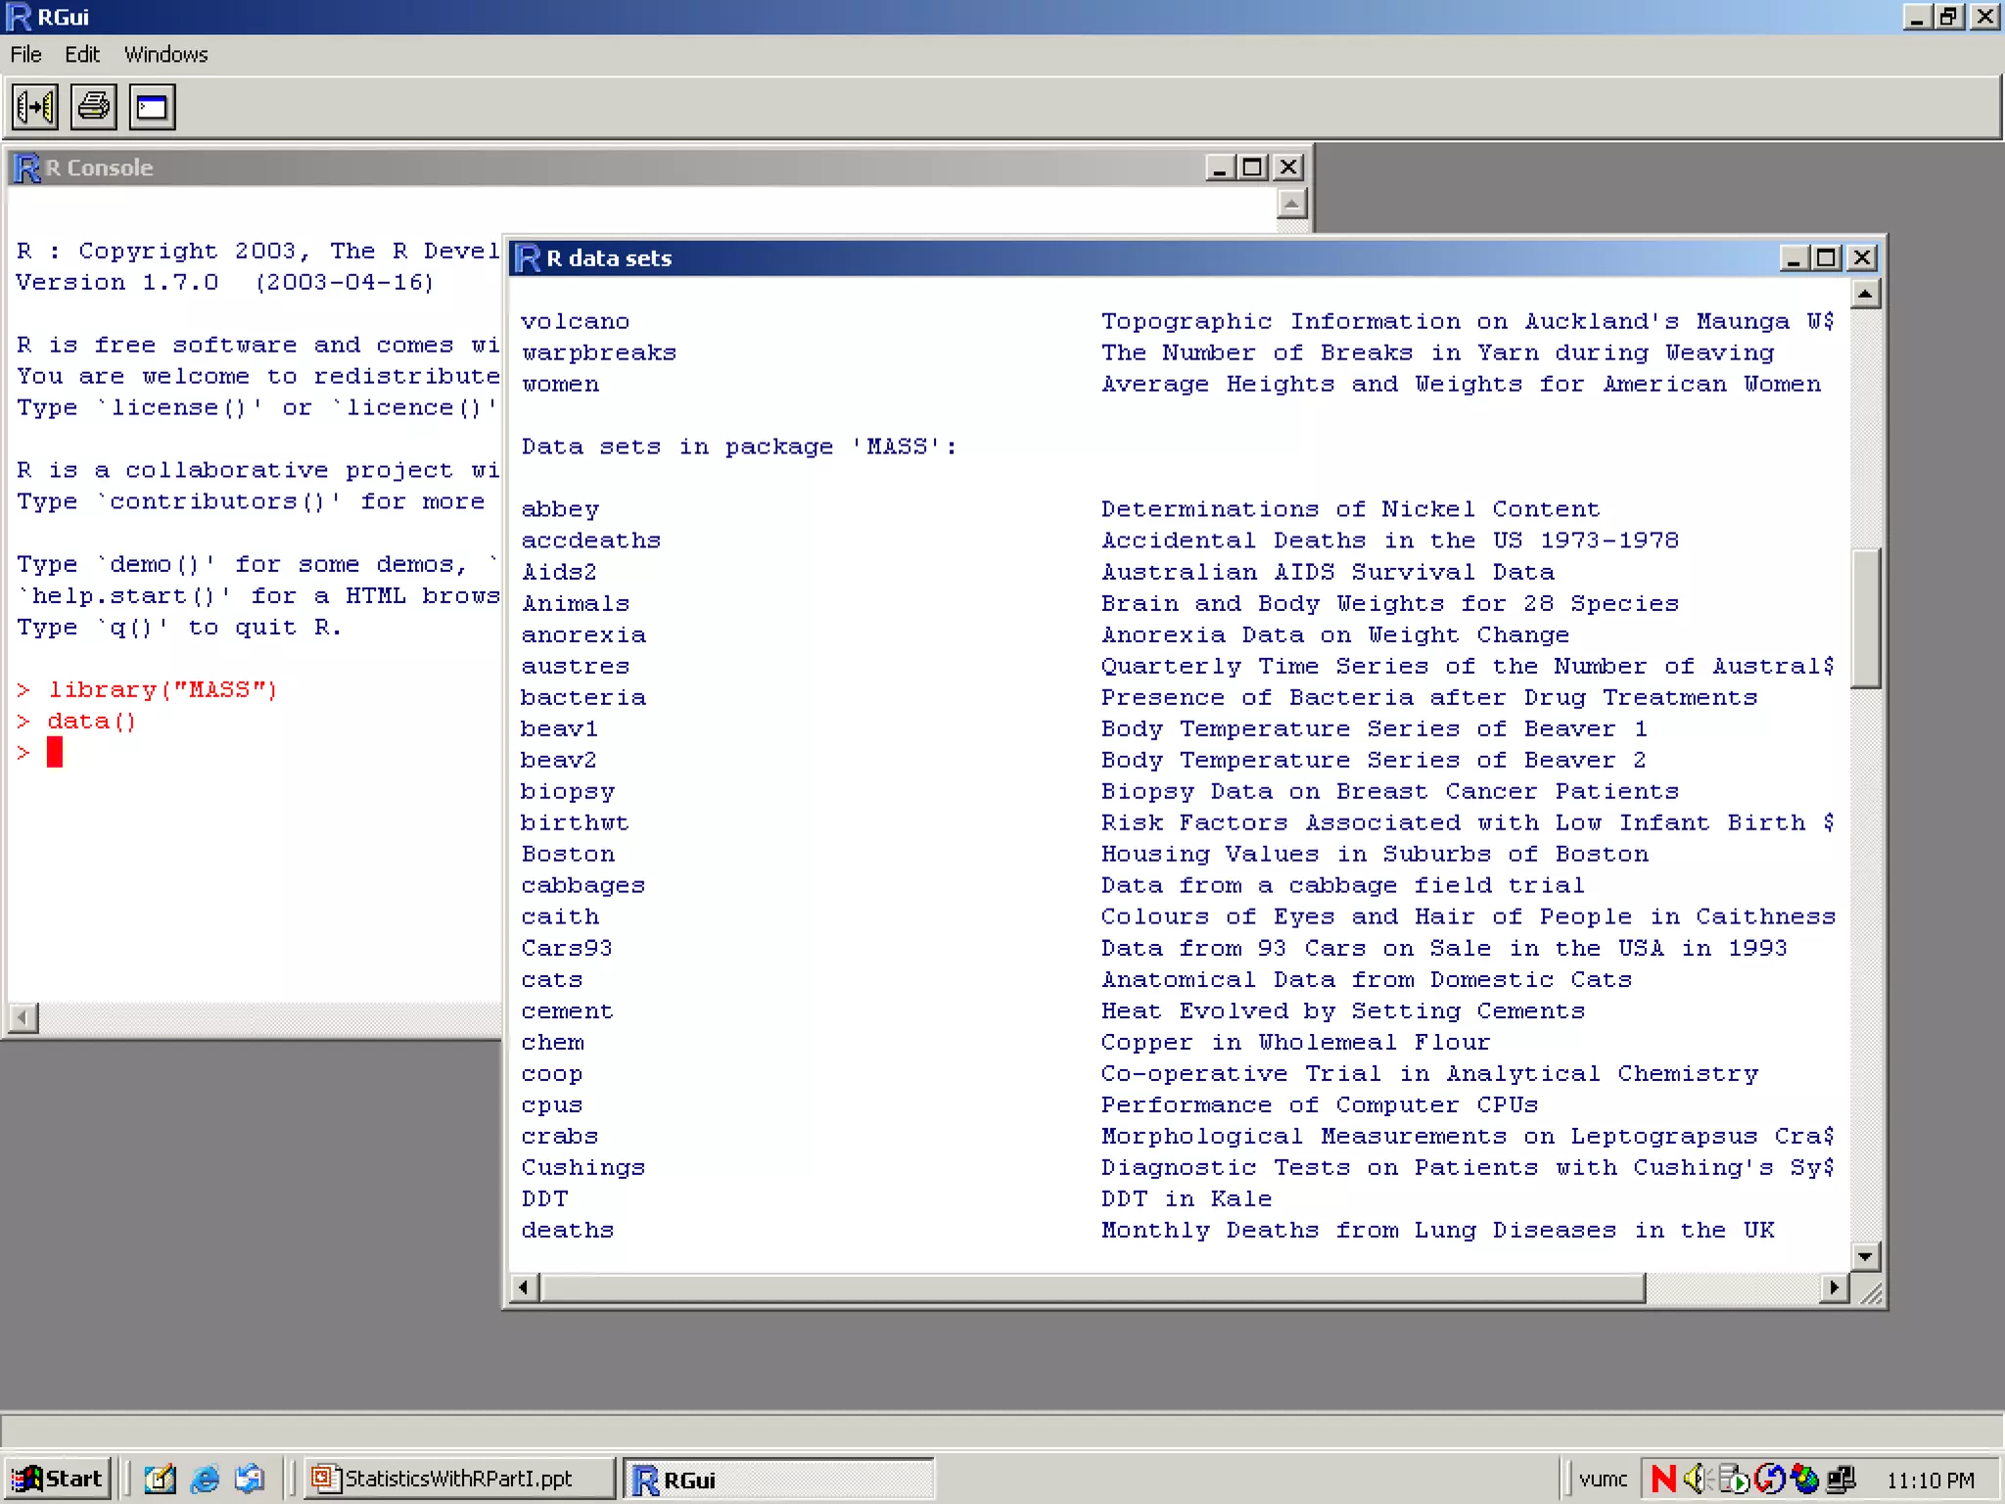Image resolution: width=2005 pixels, height=1504 pixels.
Task: Select the RGui taskbar button
Action: click(778, 1479)
